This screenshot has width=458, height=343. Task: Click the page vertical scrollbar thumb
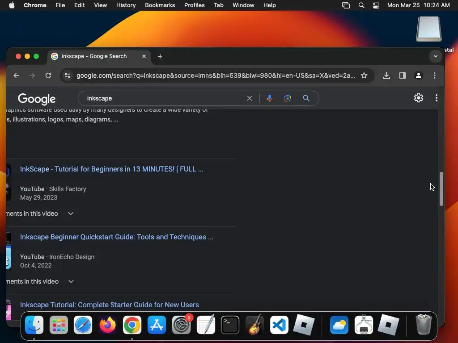[x=441, y=189]
